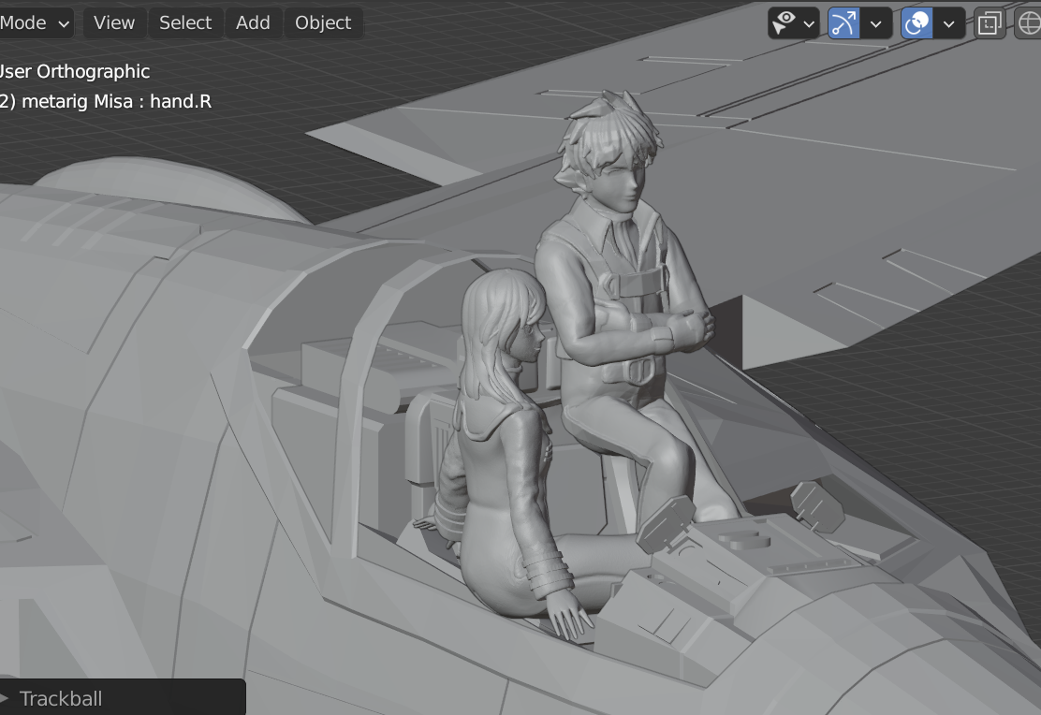Screen dimensions: 1041x715
Task: Toggle the Show Overlays button
Action: click(916, 23)
